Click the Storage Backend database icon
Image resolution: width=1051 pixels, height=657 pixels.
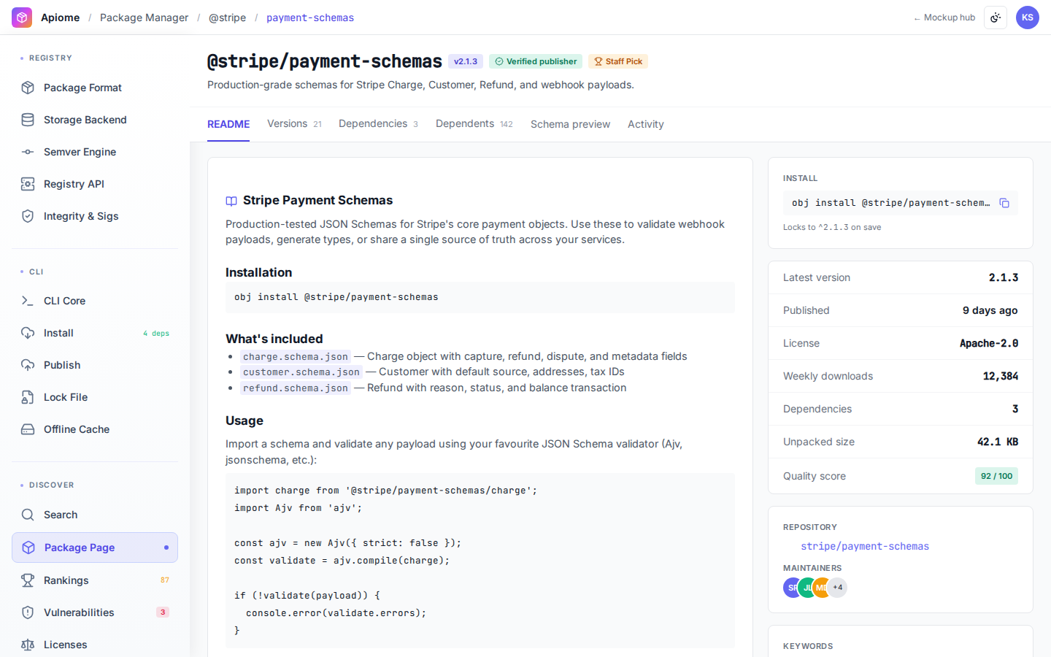click(28, 120)
